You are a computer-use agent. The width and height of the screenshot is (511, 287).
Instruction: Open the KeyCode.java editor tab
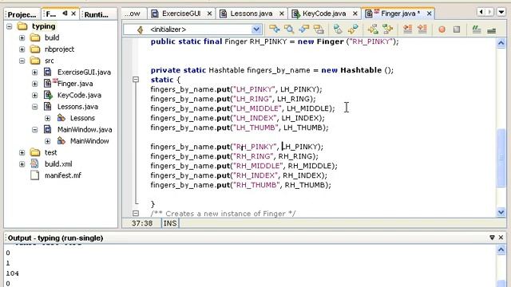pyautogui.click(x=324, y=14)
